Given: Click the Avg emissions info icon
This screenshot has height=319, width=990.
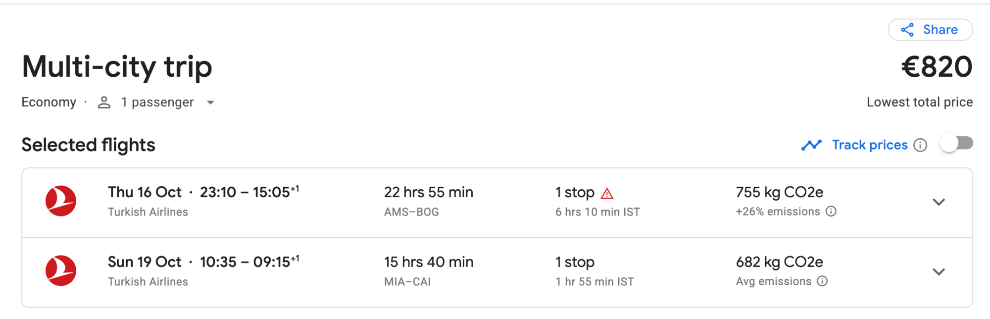Looking at the screenshot, I should coord(822,281).
